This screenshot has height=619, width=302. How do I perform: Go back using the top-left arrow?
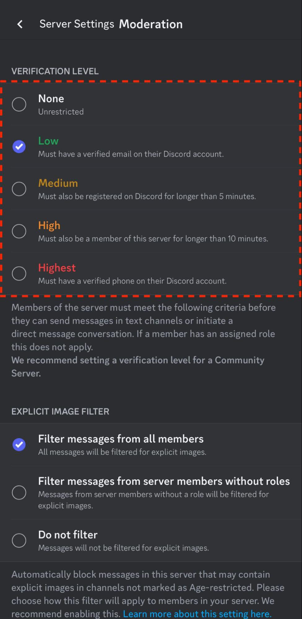click(x=20, y=24)
